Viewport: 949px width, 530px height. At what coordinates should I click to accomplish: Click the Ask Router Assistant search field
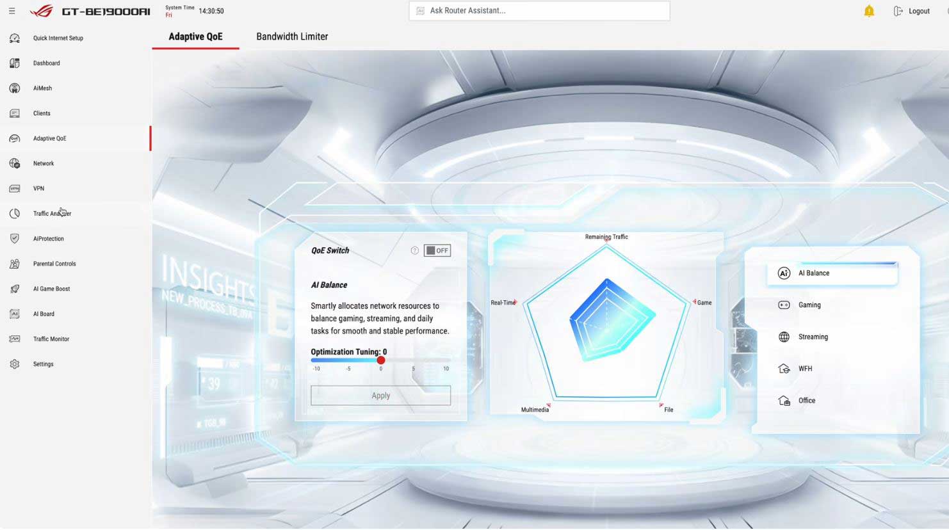(539, 11)
